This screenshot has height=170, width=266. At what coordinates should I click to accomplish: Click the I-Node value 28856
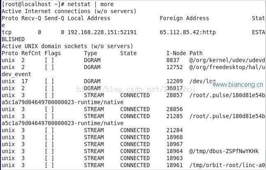tap(175, 109)
